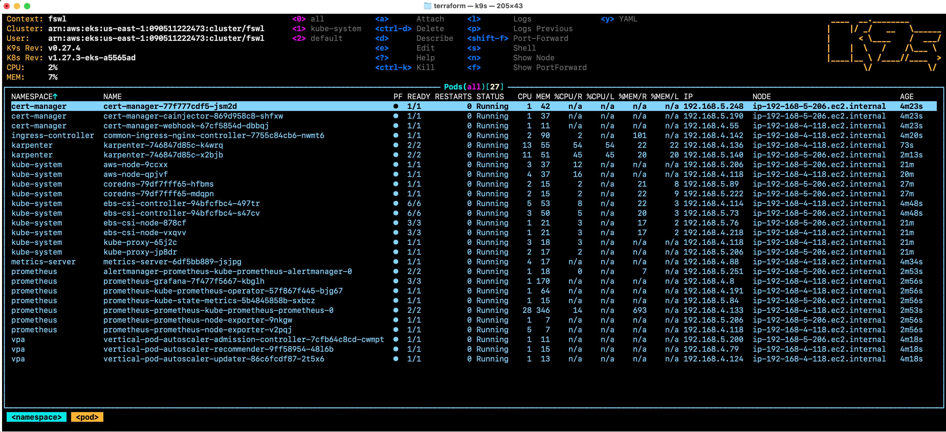946x432 pixels.
Task: Click the Pods(all)[27] table title
Action: [x=474, y=87]
